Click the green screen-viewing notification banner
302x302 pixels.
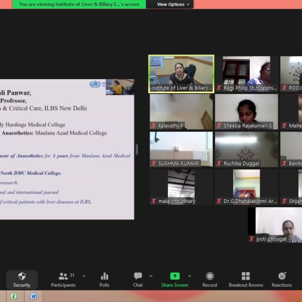point(79,4)
